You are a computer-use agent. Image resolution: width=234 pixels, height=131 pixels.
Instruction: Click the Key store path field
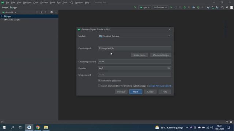135,48
